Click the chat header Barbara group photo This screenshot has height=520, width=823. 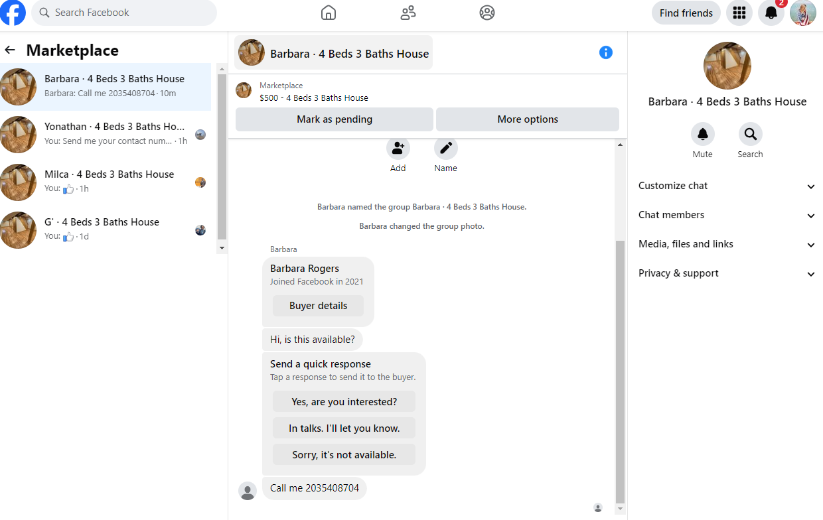tap(252, 52)
